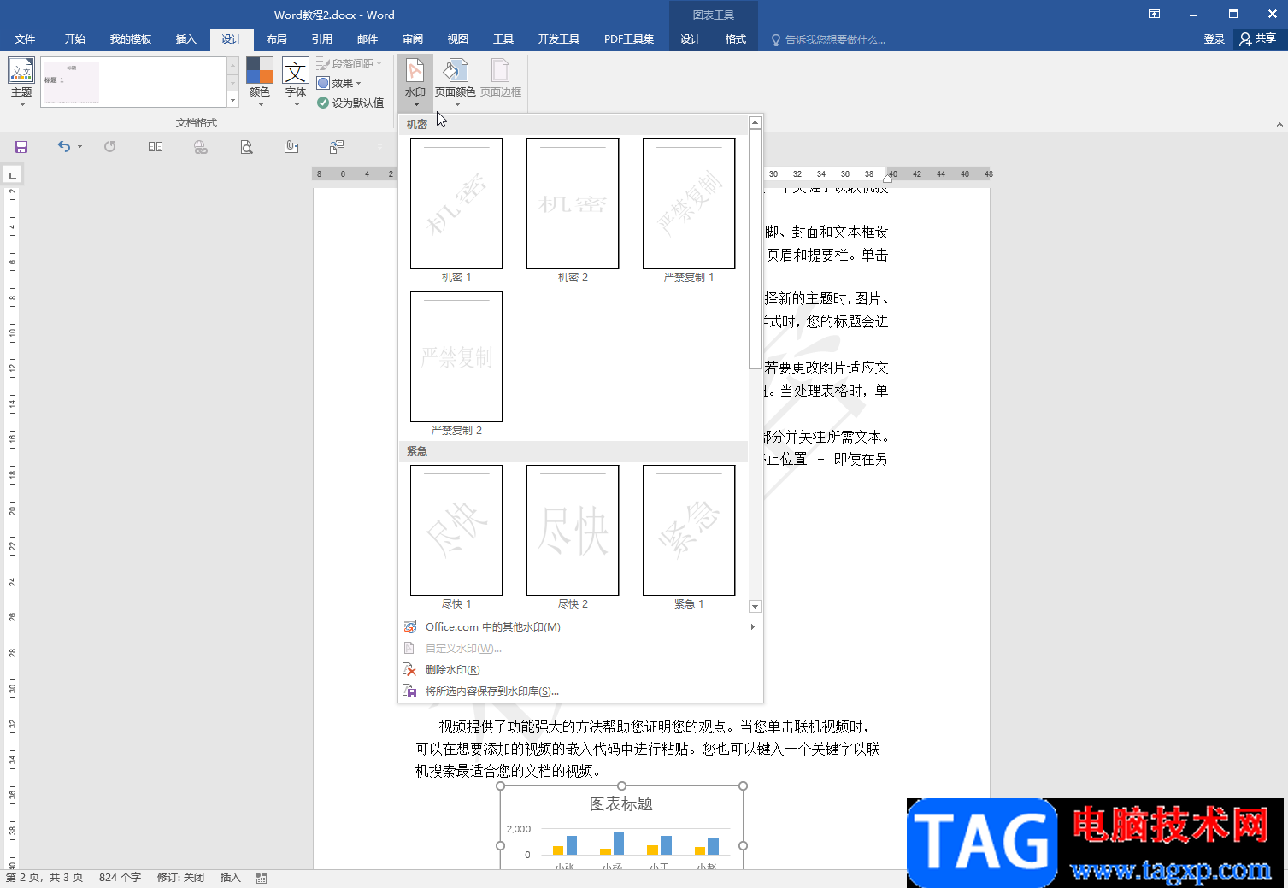Expand the 主题 dropdown arrow

(22, 105)
